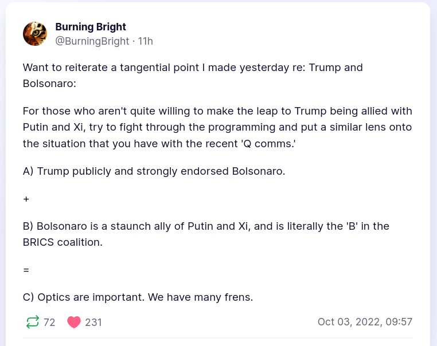Click the 'Want to reiterate a tangential point' line

(x=193, y=68)
